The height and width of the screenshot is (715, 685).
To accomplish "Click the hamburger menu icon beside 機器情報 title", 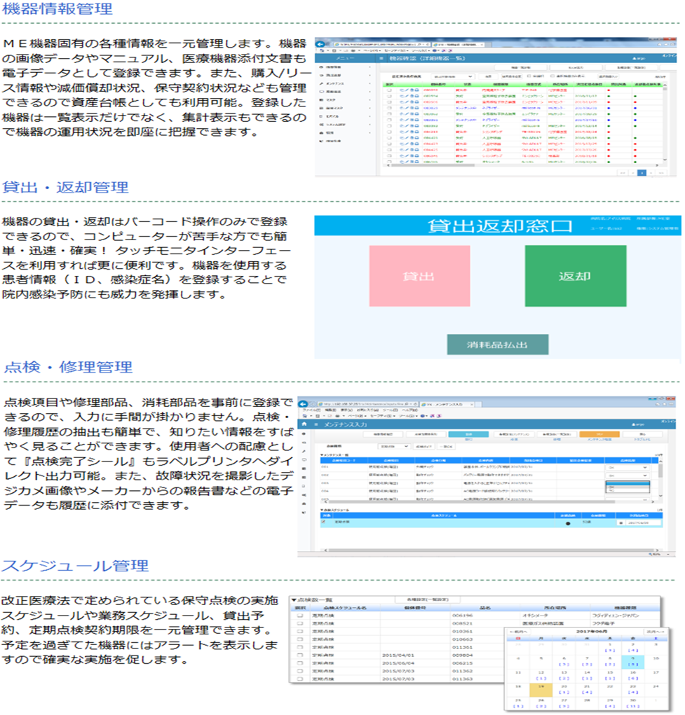I will pyautogui.click(x=381, y=57).
